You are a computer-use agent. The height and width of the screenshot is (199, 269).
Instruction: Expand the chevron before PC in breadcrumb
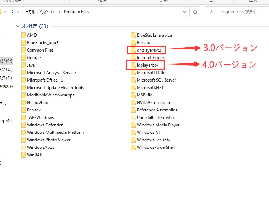pyautogui.click(x=5, y=12)
